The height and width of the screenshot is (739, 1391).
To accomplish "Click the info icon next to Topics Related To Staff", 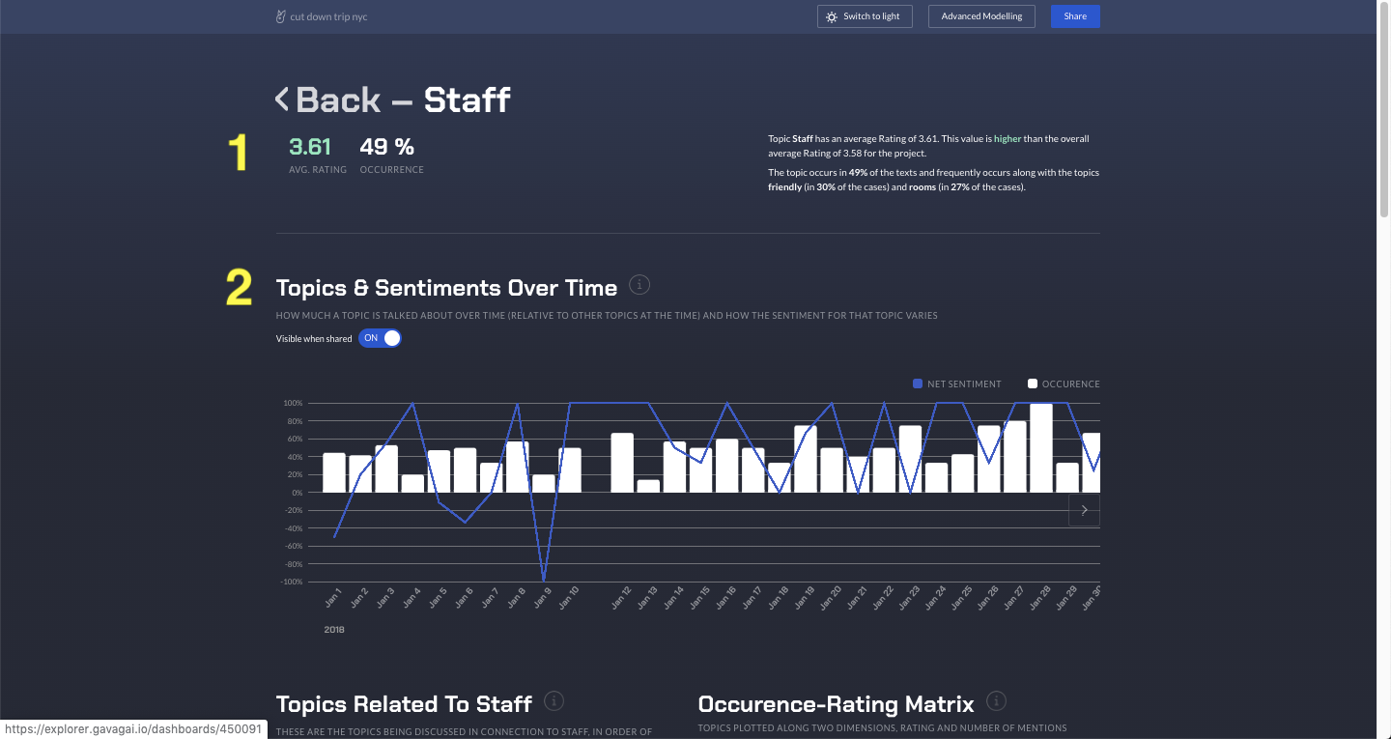I will click(x=554, y=701).
